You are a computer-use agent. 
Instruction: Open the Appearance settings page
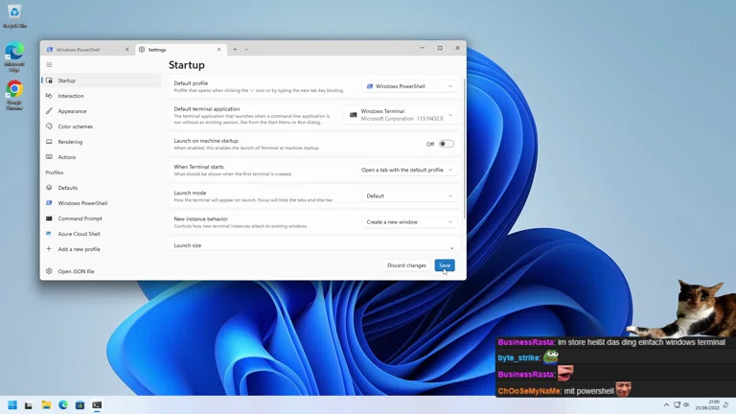[72, 111]
